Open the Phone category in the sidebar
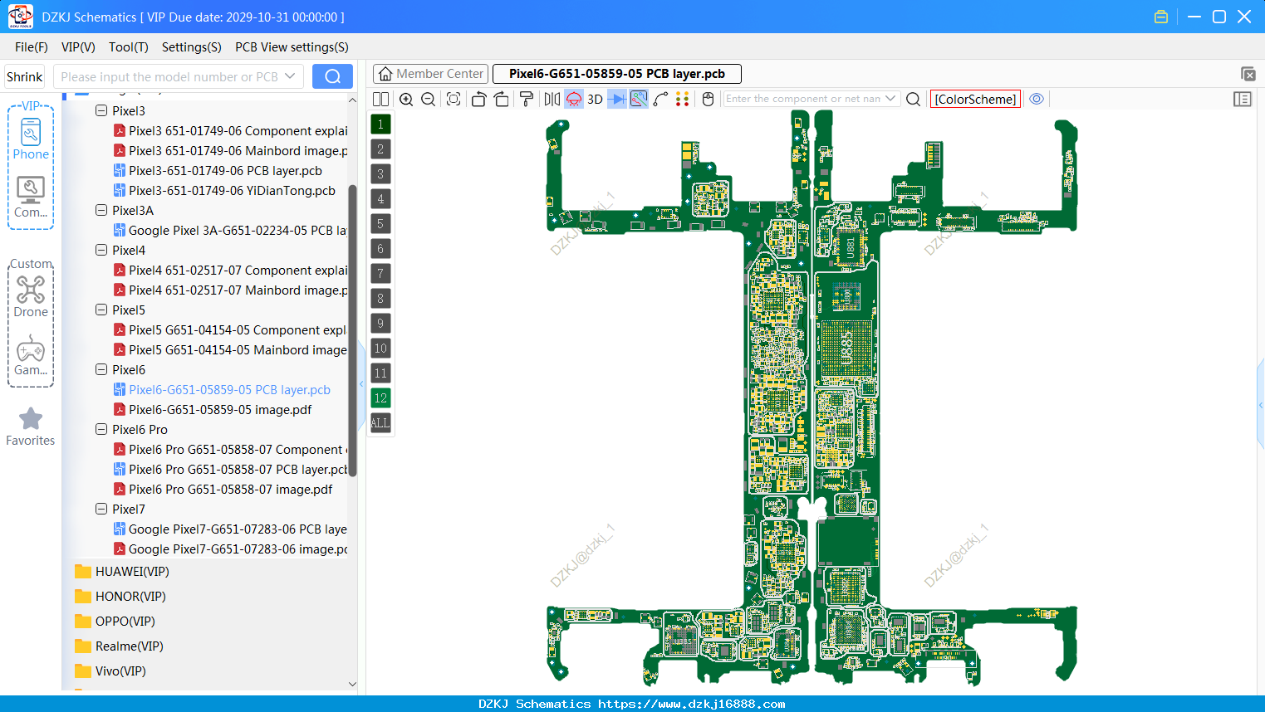The width and height of the screenshot is (1265, 712). click(x=31, y=139)
